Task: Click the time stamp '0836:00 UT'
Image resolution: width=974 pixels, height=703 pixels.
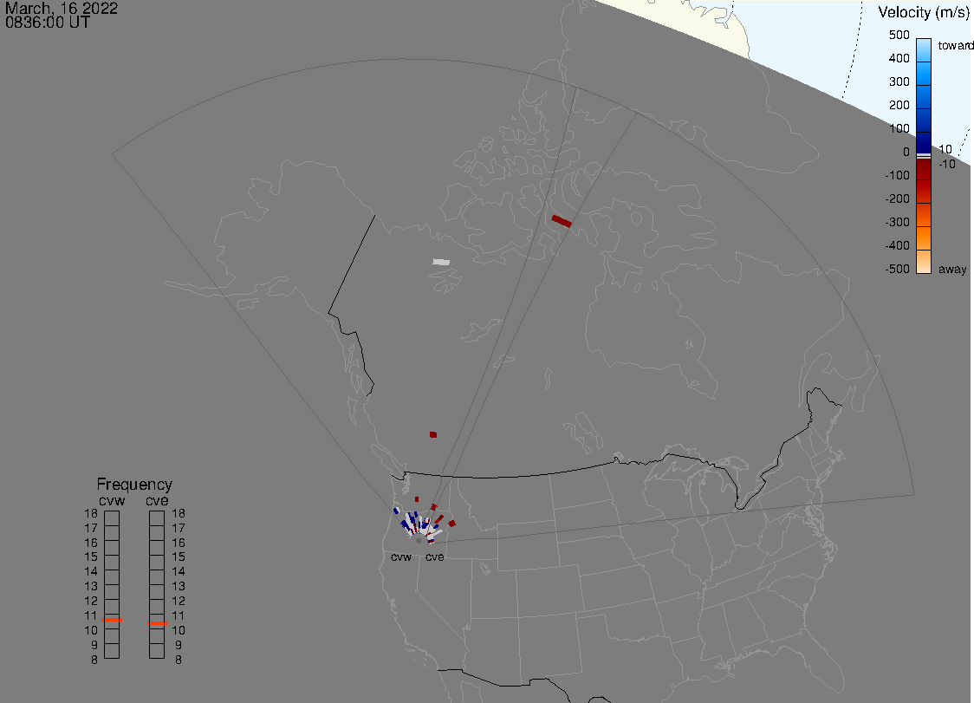Action: (x=48, y=23)
